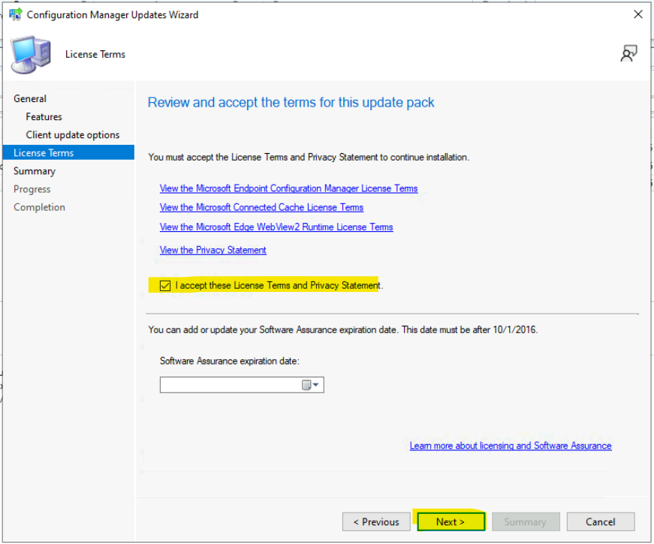View the Privacy Statement link
The height and width of the screenshot is (544, 654).
point(212,250)
